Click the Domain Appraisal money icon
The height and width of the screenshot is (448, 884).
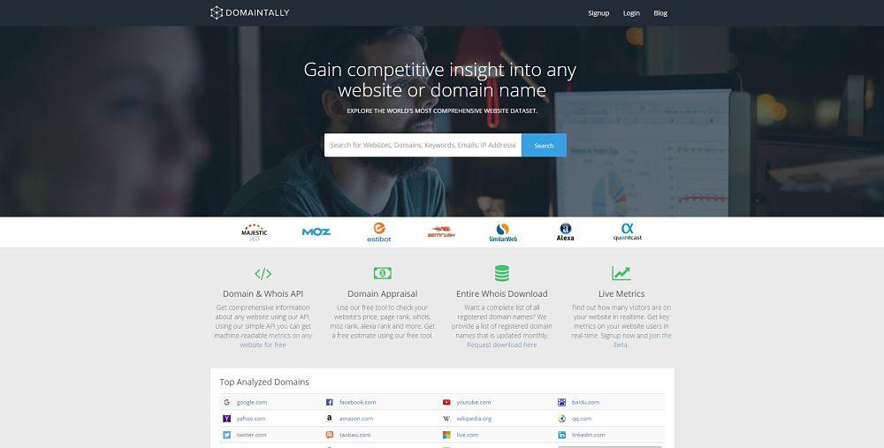tap(382, 274)
